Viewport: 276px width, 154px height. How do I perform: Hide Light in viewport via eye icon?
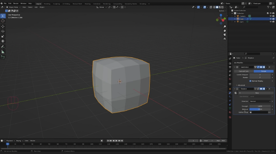[270, 21]
